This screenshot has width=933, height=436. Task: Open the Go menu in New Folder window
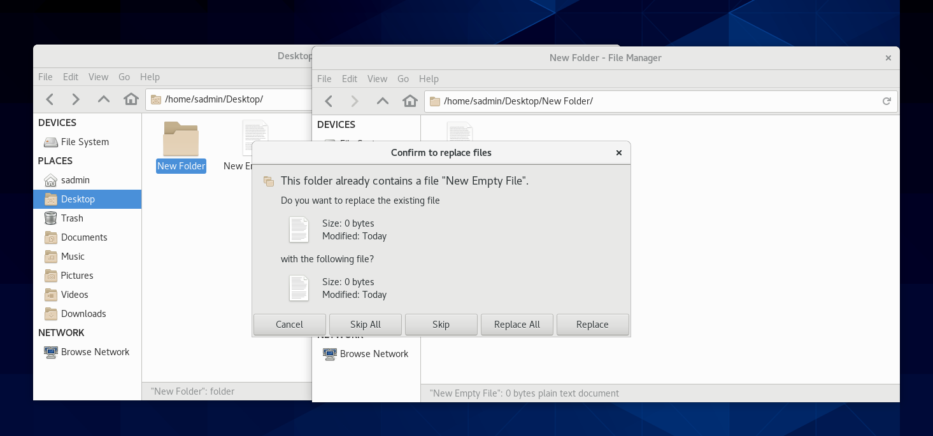pyautogui.click(x=403, y=79)
